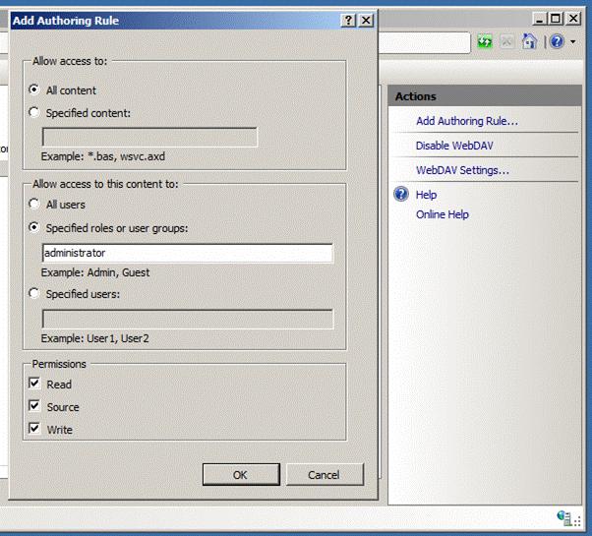Toggle the Write permission checkbox
Screen dimensions: 592x536
(x=34, y=429)
